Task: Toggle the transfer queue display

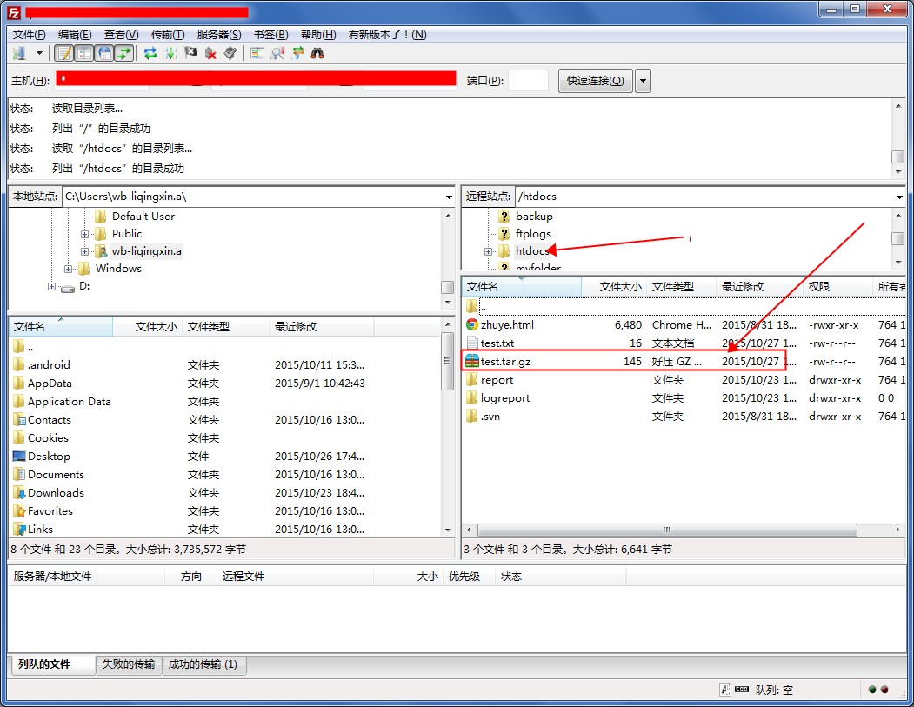Action: 124,54
